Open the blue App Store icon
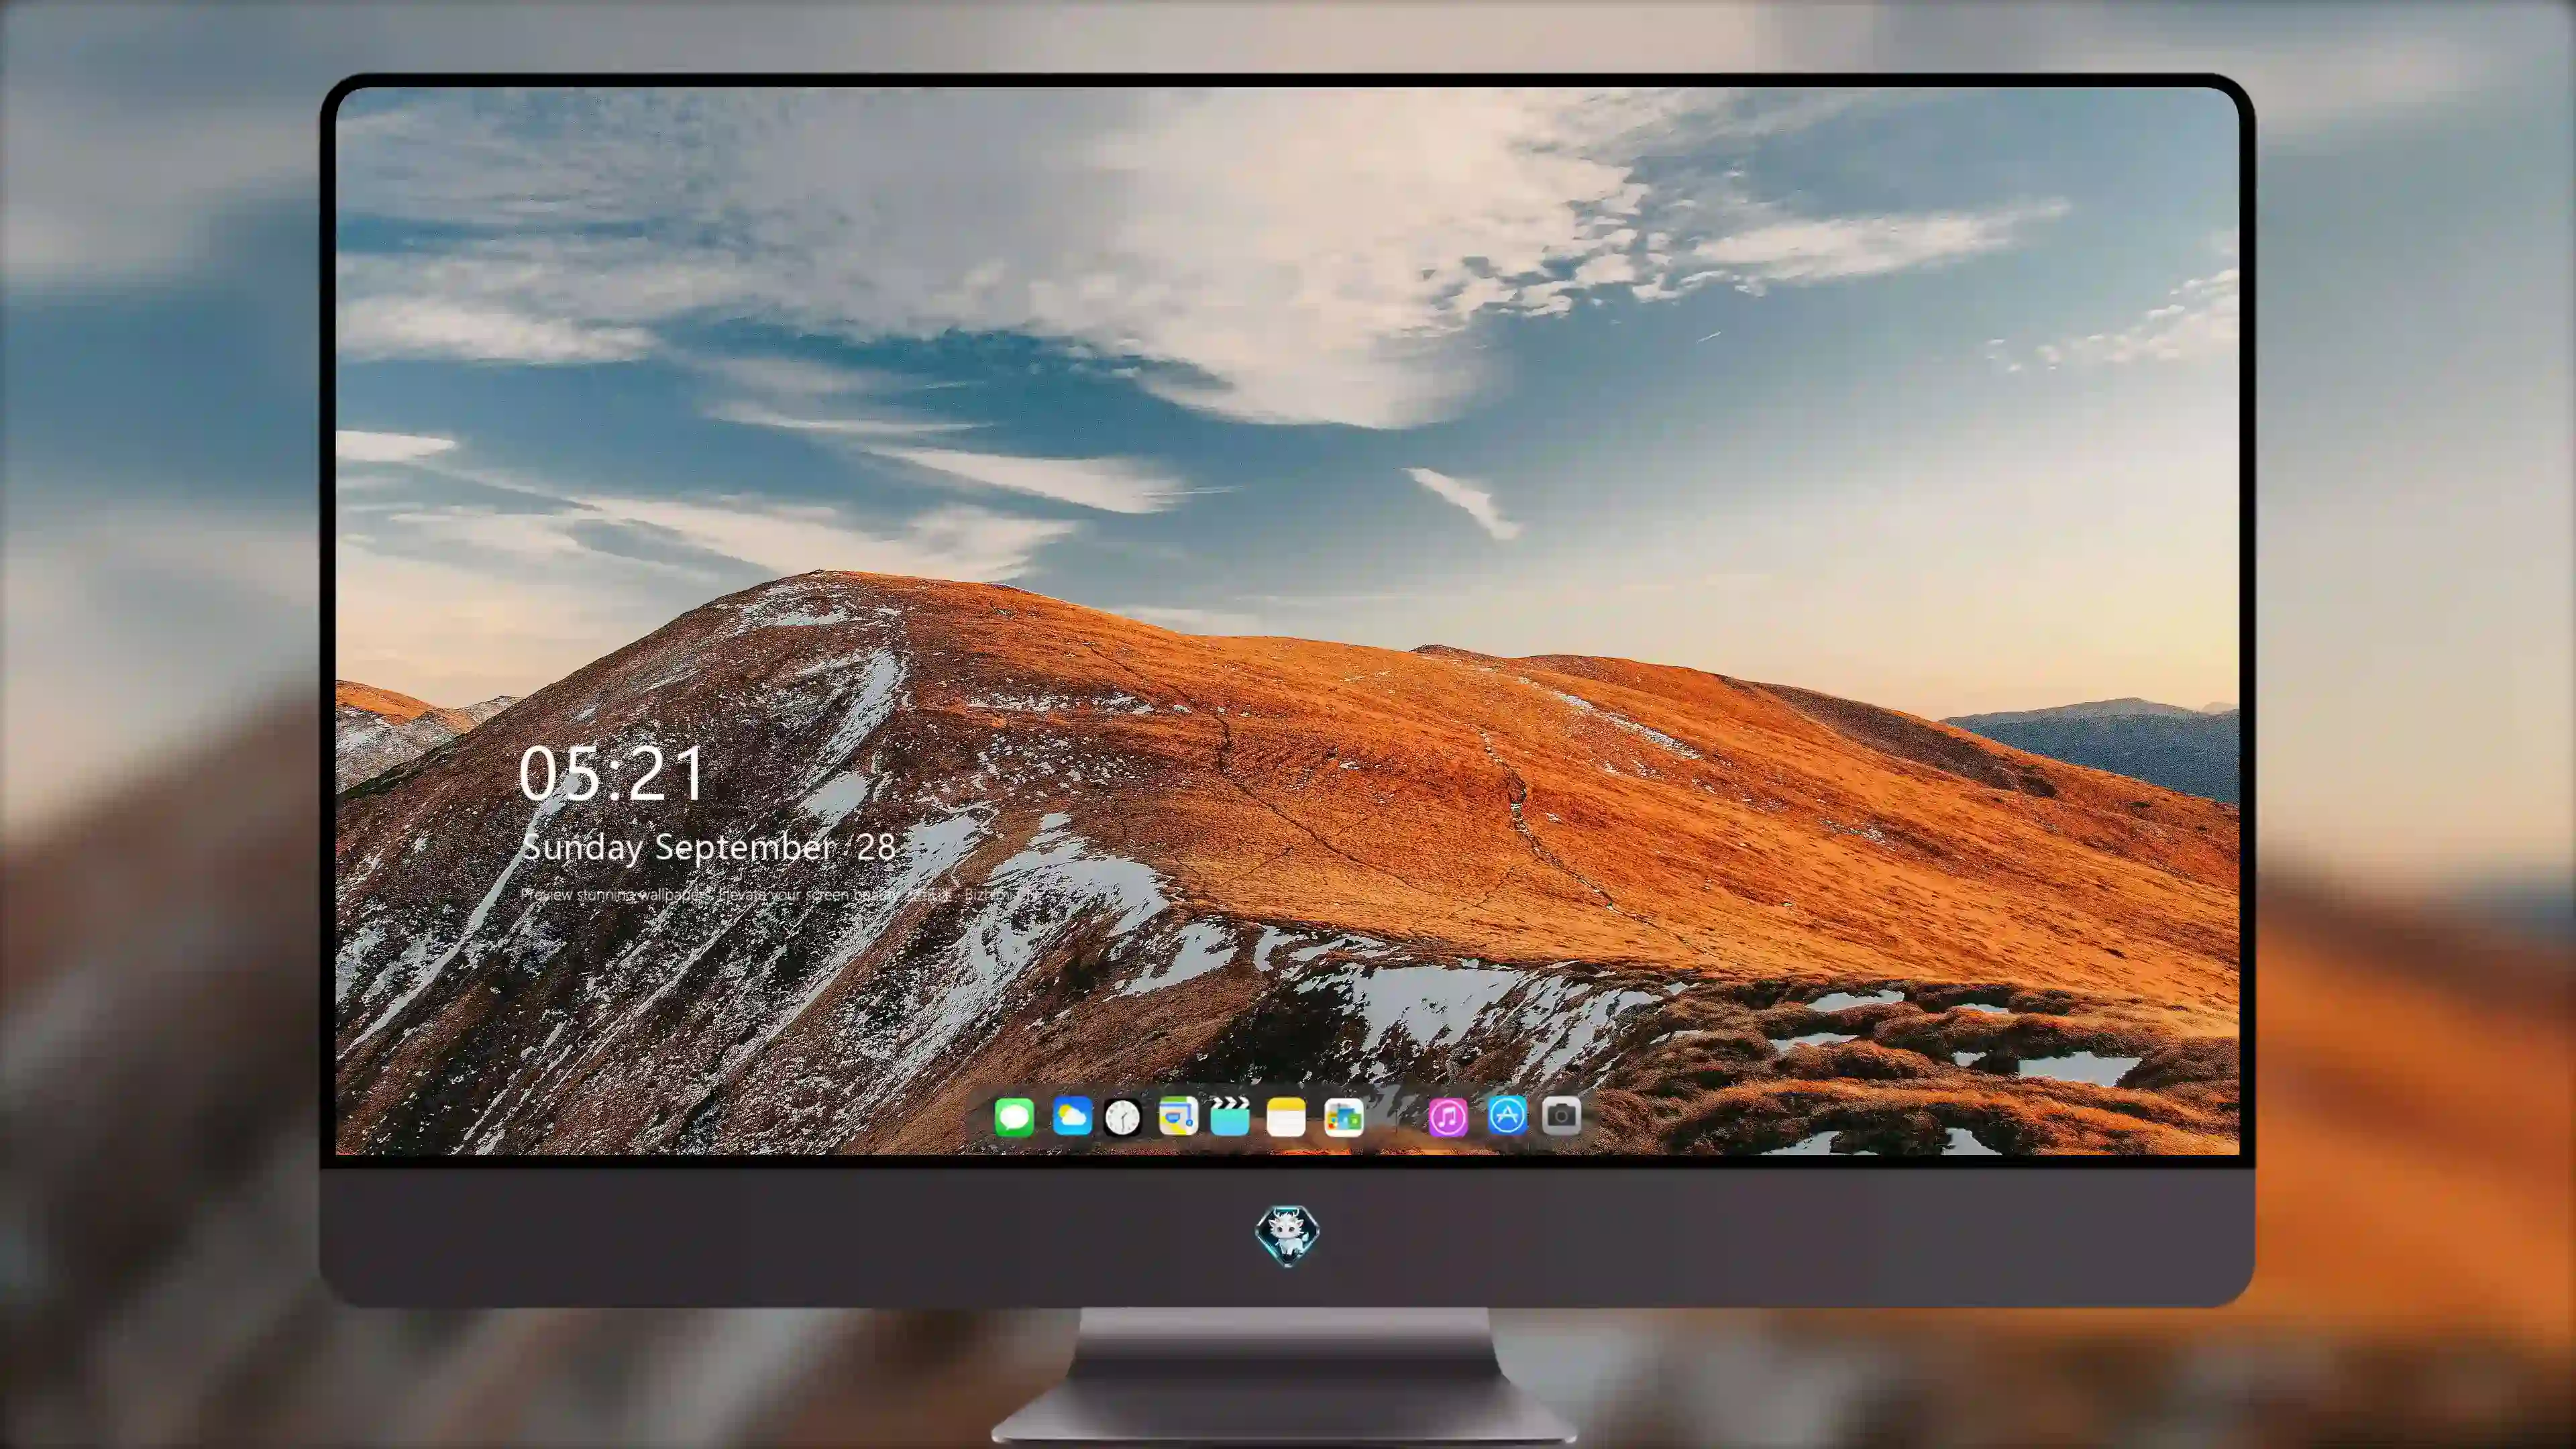The image size is (2576, 1449). point(1507,1115)
